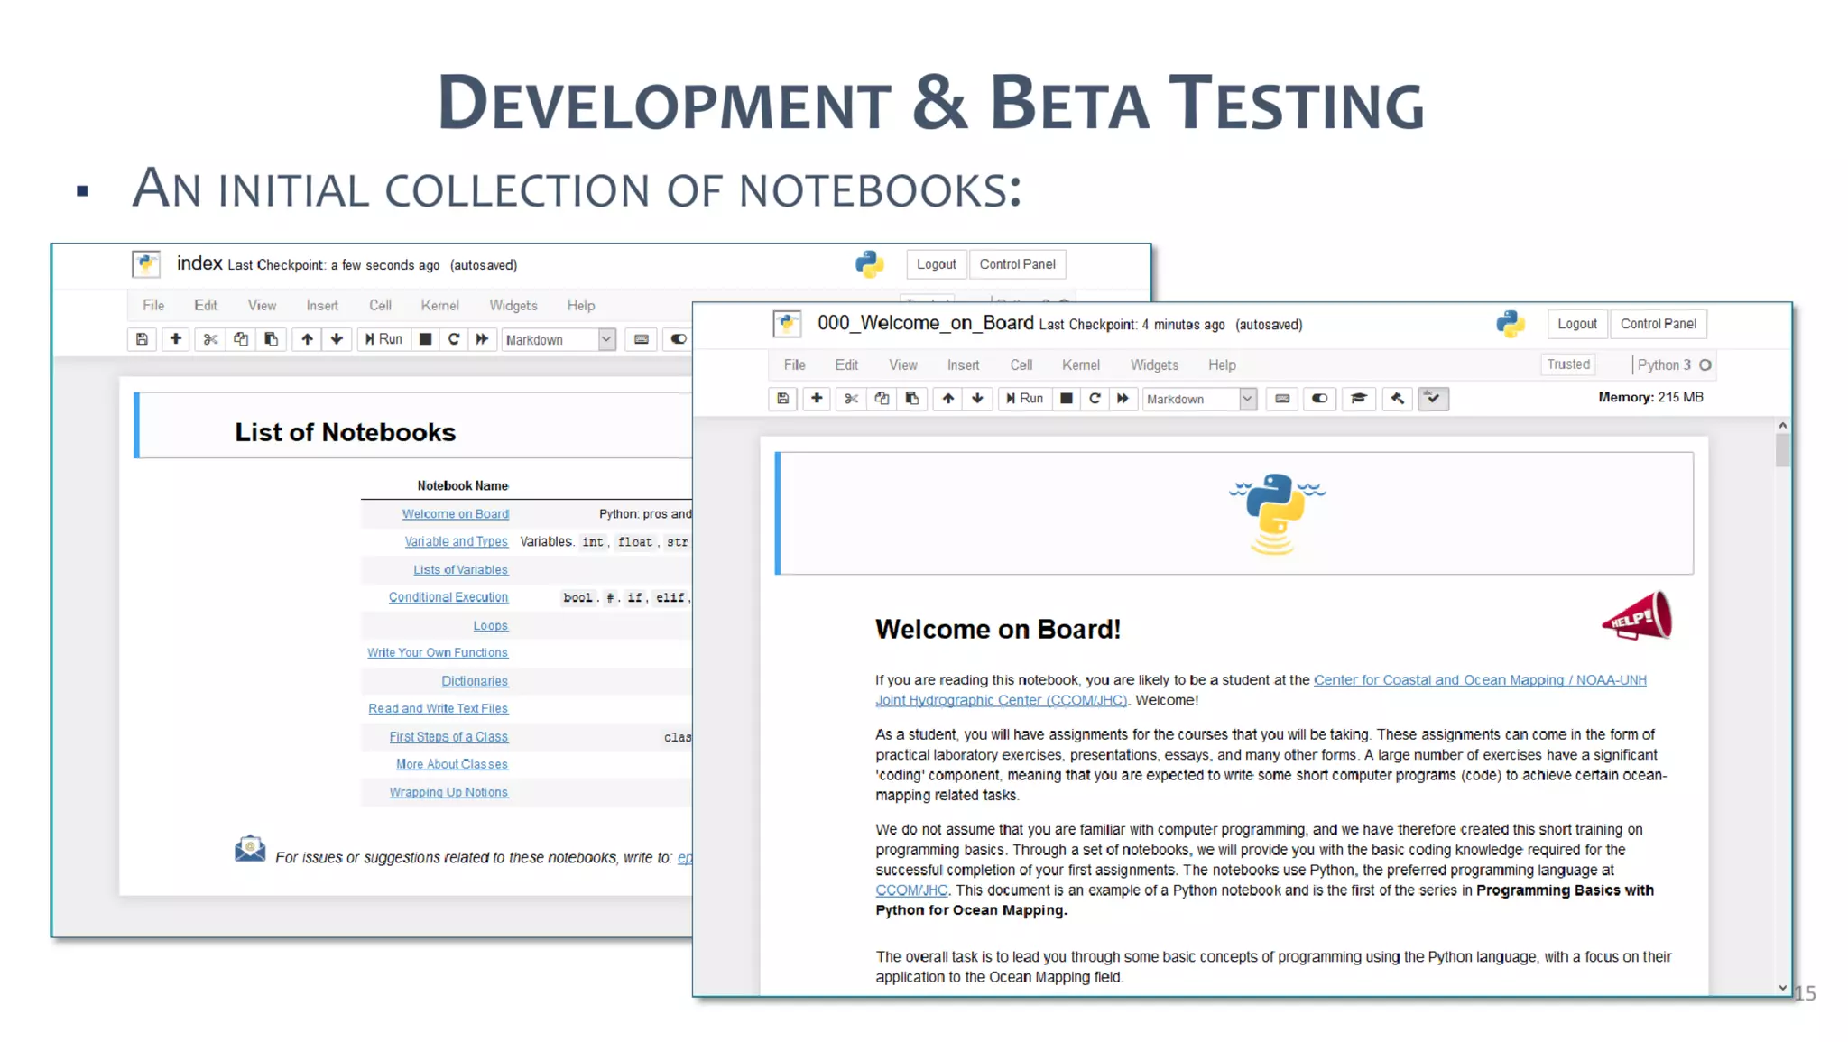Expand the Markdown dropdown in the index notebook

point(606,339)
